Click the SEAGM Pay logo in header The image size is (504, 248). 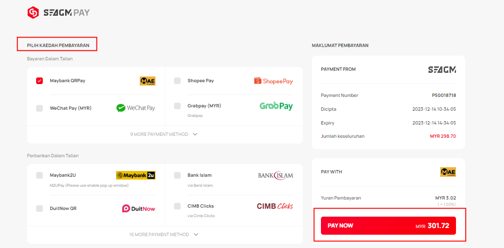(x=58, y=12)
